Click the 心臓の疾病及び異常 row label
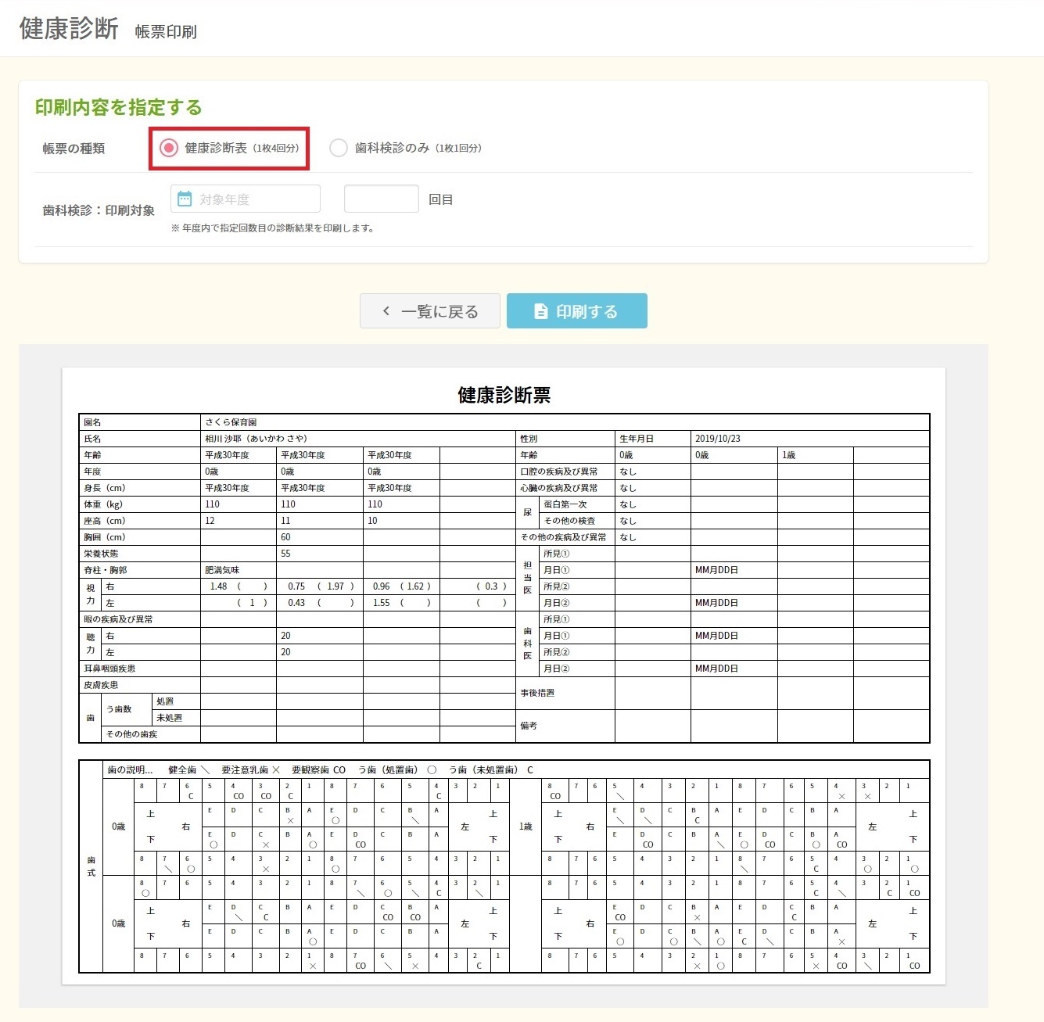This screenshot has height=1022, width=1044. pos(559,488)
